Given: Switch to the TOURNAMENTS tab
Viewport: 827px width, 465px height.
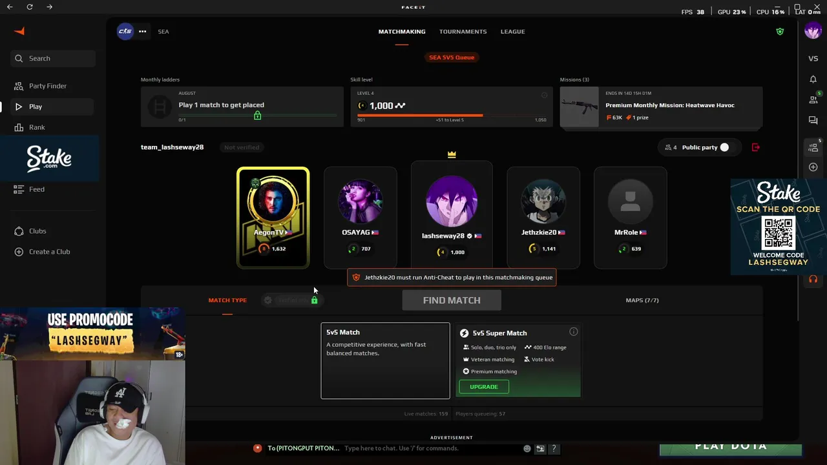Looking at the screenshot, I should [x=463, y=32].
